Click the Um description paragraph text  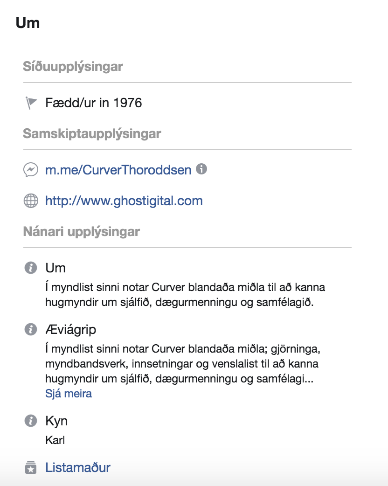click(185, 294)
